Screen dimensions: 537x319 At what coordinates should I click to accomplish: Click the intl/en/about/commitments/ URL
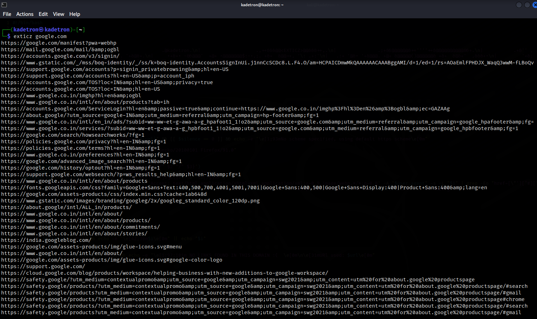(81, 227)
